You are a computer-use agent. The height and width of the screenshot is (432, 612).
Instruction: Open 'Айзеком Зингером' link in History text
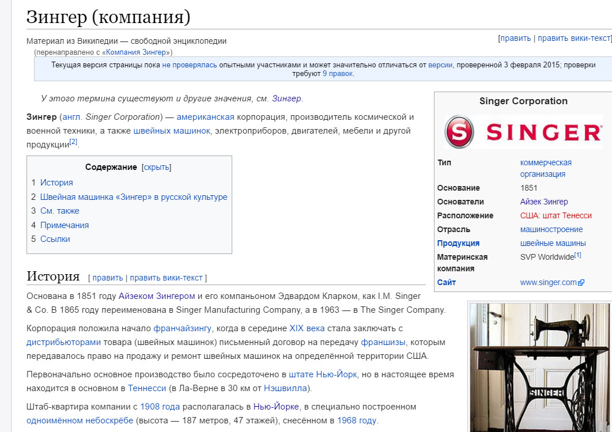[x=157, y=296]
